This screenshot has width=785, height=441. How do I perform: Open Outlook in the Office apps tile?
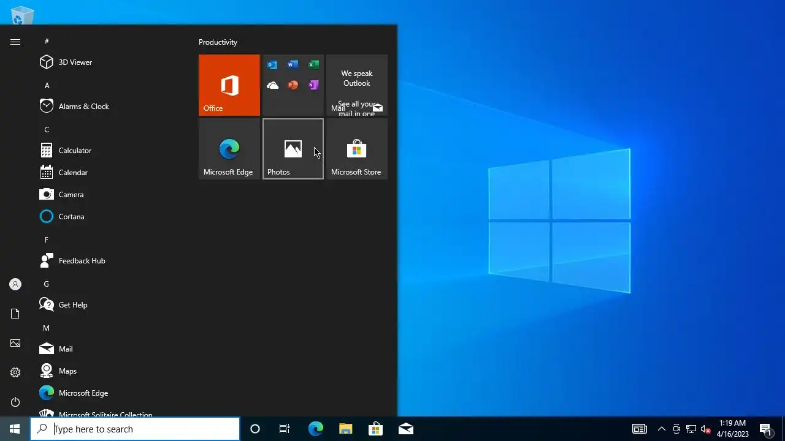click(x=272, y=65)
